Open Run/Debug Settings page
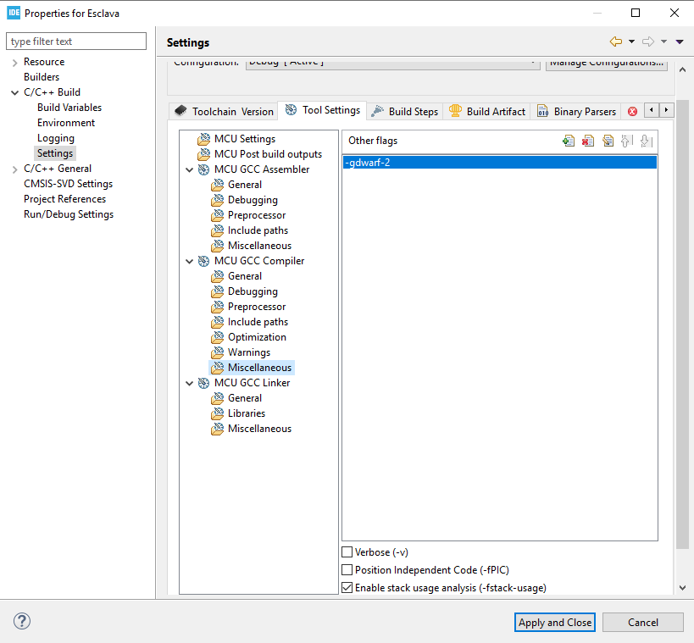The height and width of the screenshot is (643, 694). click(69, 214)
